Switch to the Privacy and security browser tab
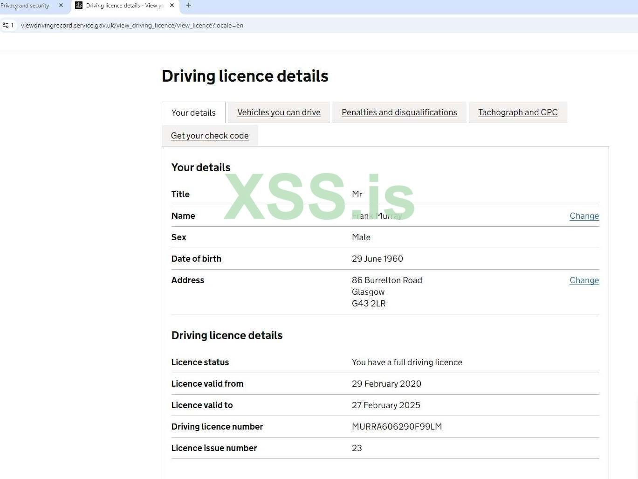638x479 pixels. [26, 6]
